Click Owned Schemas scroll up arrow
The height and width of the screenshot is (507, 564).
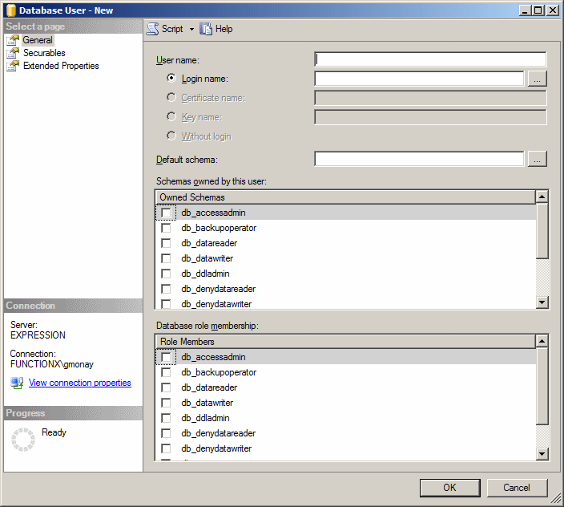(x=542, y=197)
